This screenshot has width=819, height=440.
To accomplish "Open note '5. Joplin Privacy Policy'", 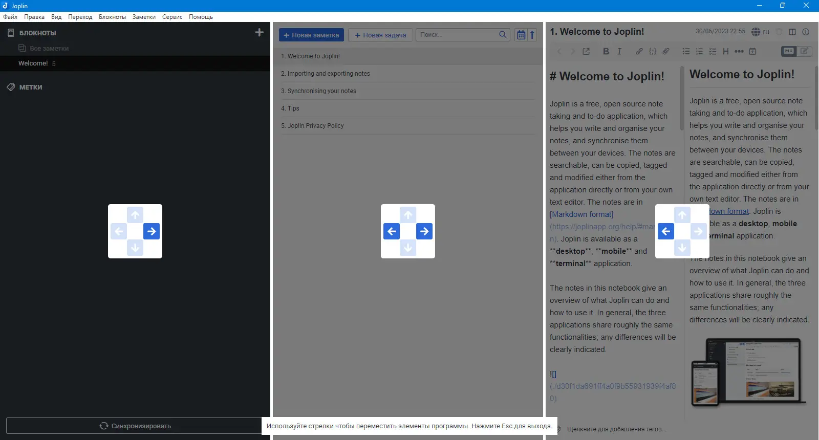I will pos(408,126).
